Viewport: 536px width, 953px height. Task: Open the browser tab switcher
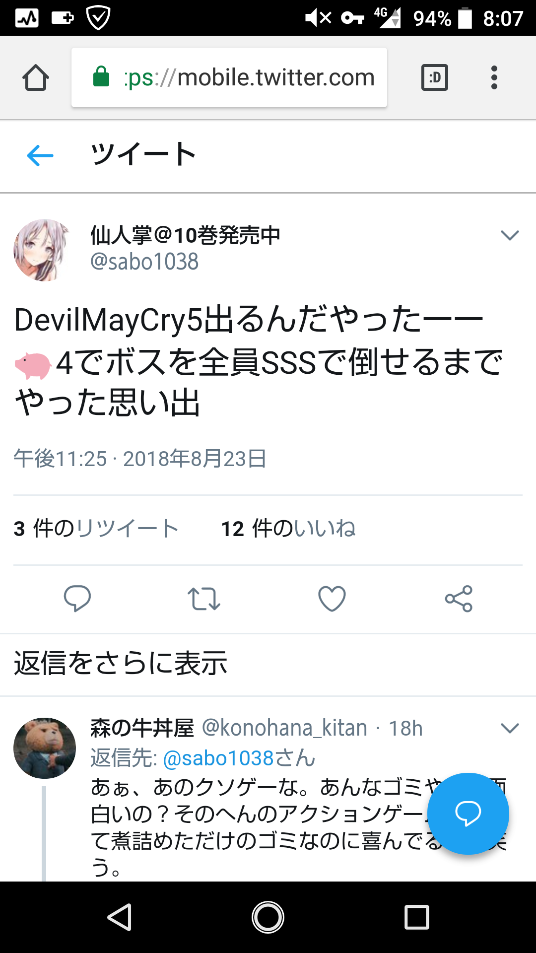(x=435, y=77)
